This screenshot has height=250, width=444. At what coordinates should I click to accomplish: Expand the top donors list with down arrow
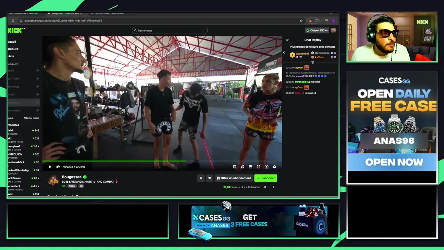(313, 62)
